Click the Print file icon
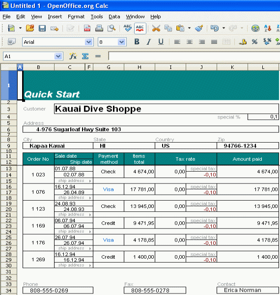The width and height of the screenshot is (280, 295). point(99,29)
